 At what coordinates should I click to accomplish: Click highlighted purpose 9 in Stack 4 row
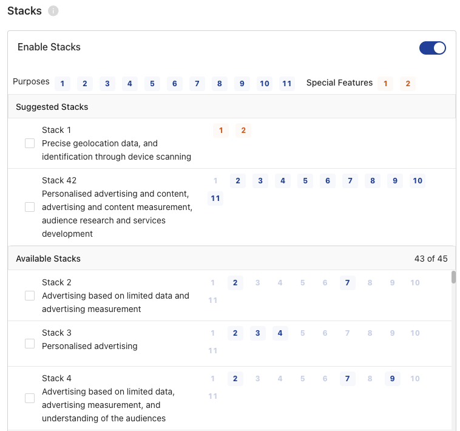point(393,379)
